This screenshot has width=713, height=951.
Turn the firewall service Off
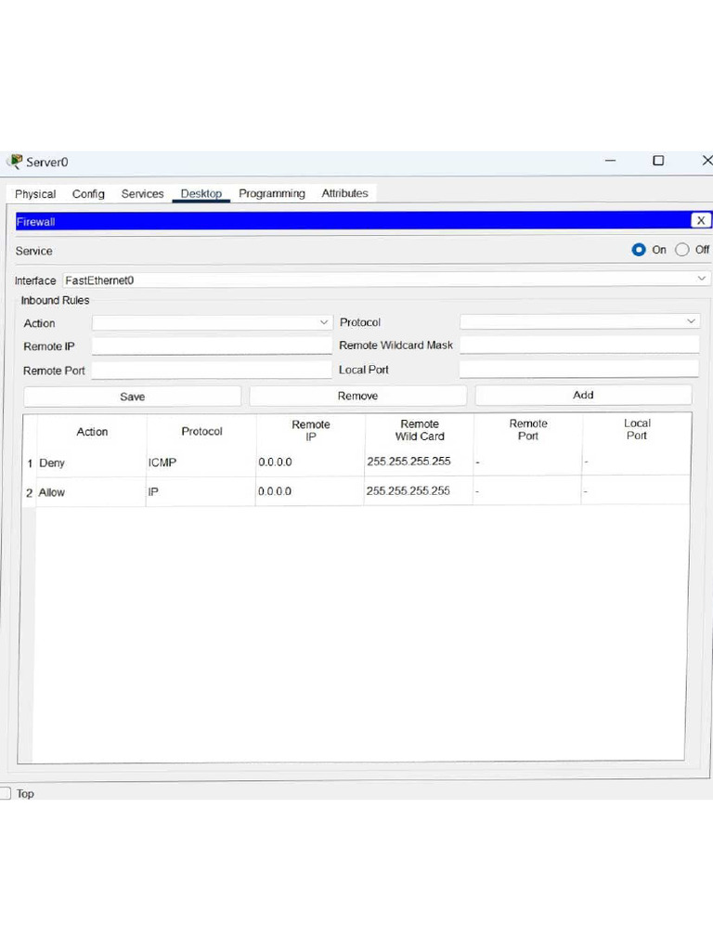(682, 250)
